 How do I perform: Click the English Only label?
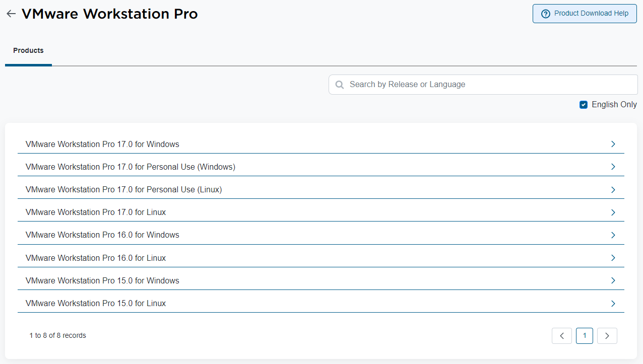[614, 105]
